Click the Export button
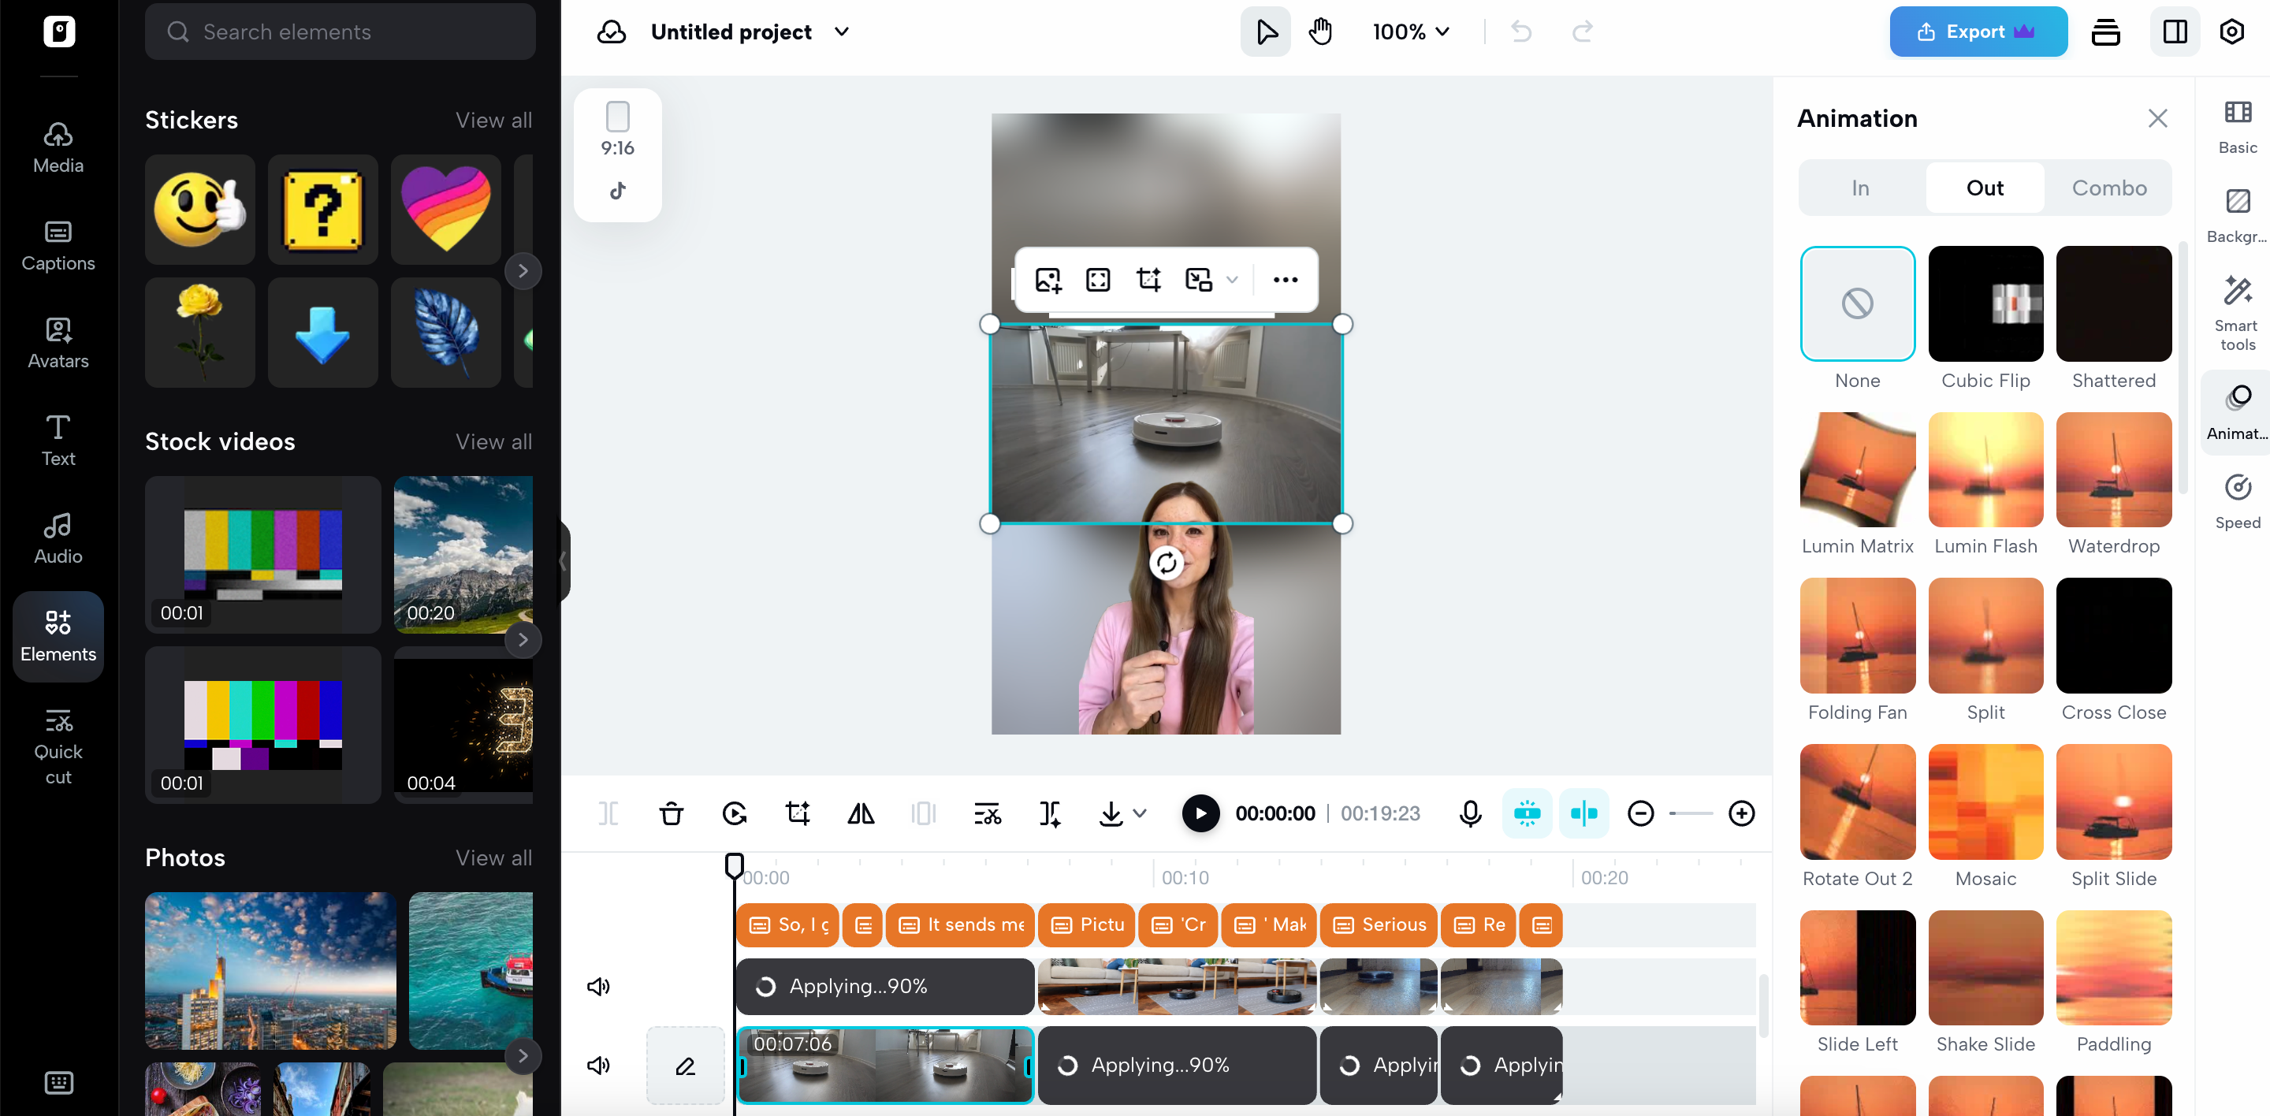 pos(1978,32)
